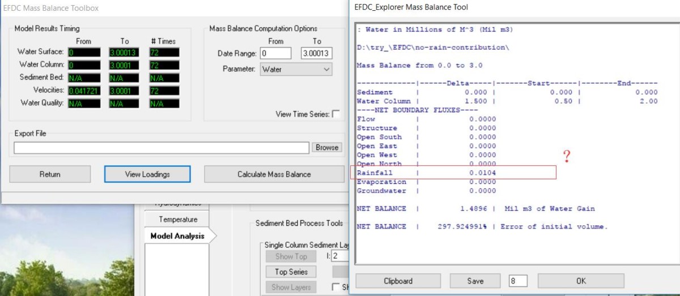Click the Water Surface To value 3.00013

[x=124, y=52]
